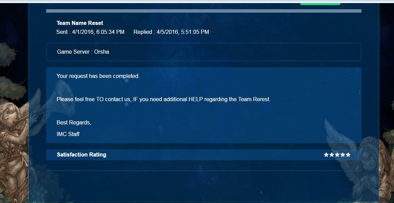Rate one star in Satisfaction Rating

326,155
